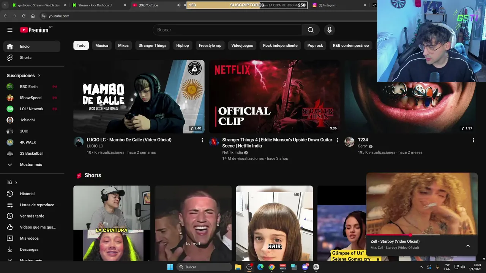Screen dimensions: 486x273
Task: Select the Todo filter chip
Action: pos(81,45)
